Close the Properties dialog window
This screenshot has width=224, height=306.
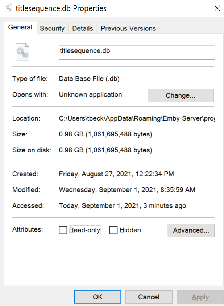(217, 8)
